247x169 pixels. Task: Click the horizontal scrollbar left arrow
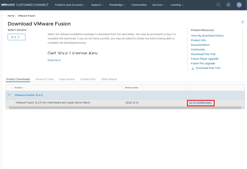(7, 108)
